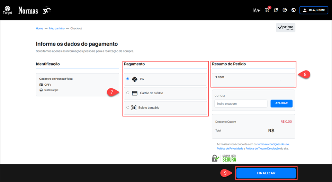Click the CUPOM label

click(x=219, y=96)
